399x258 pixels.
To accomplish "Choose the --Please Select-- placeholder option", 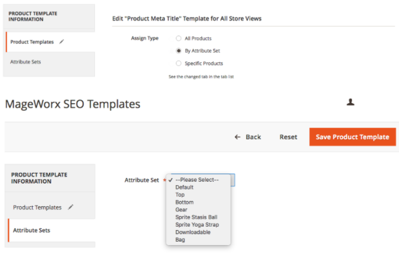I will pyautogui.click(x=197, y=180).
